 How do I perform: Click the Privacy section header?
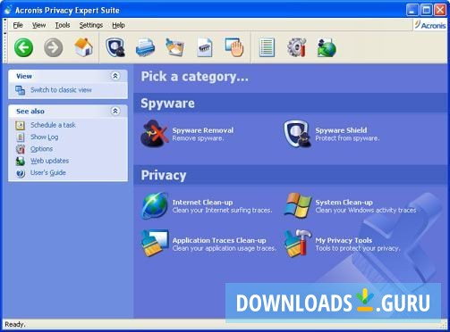(164, 175)
